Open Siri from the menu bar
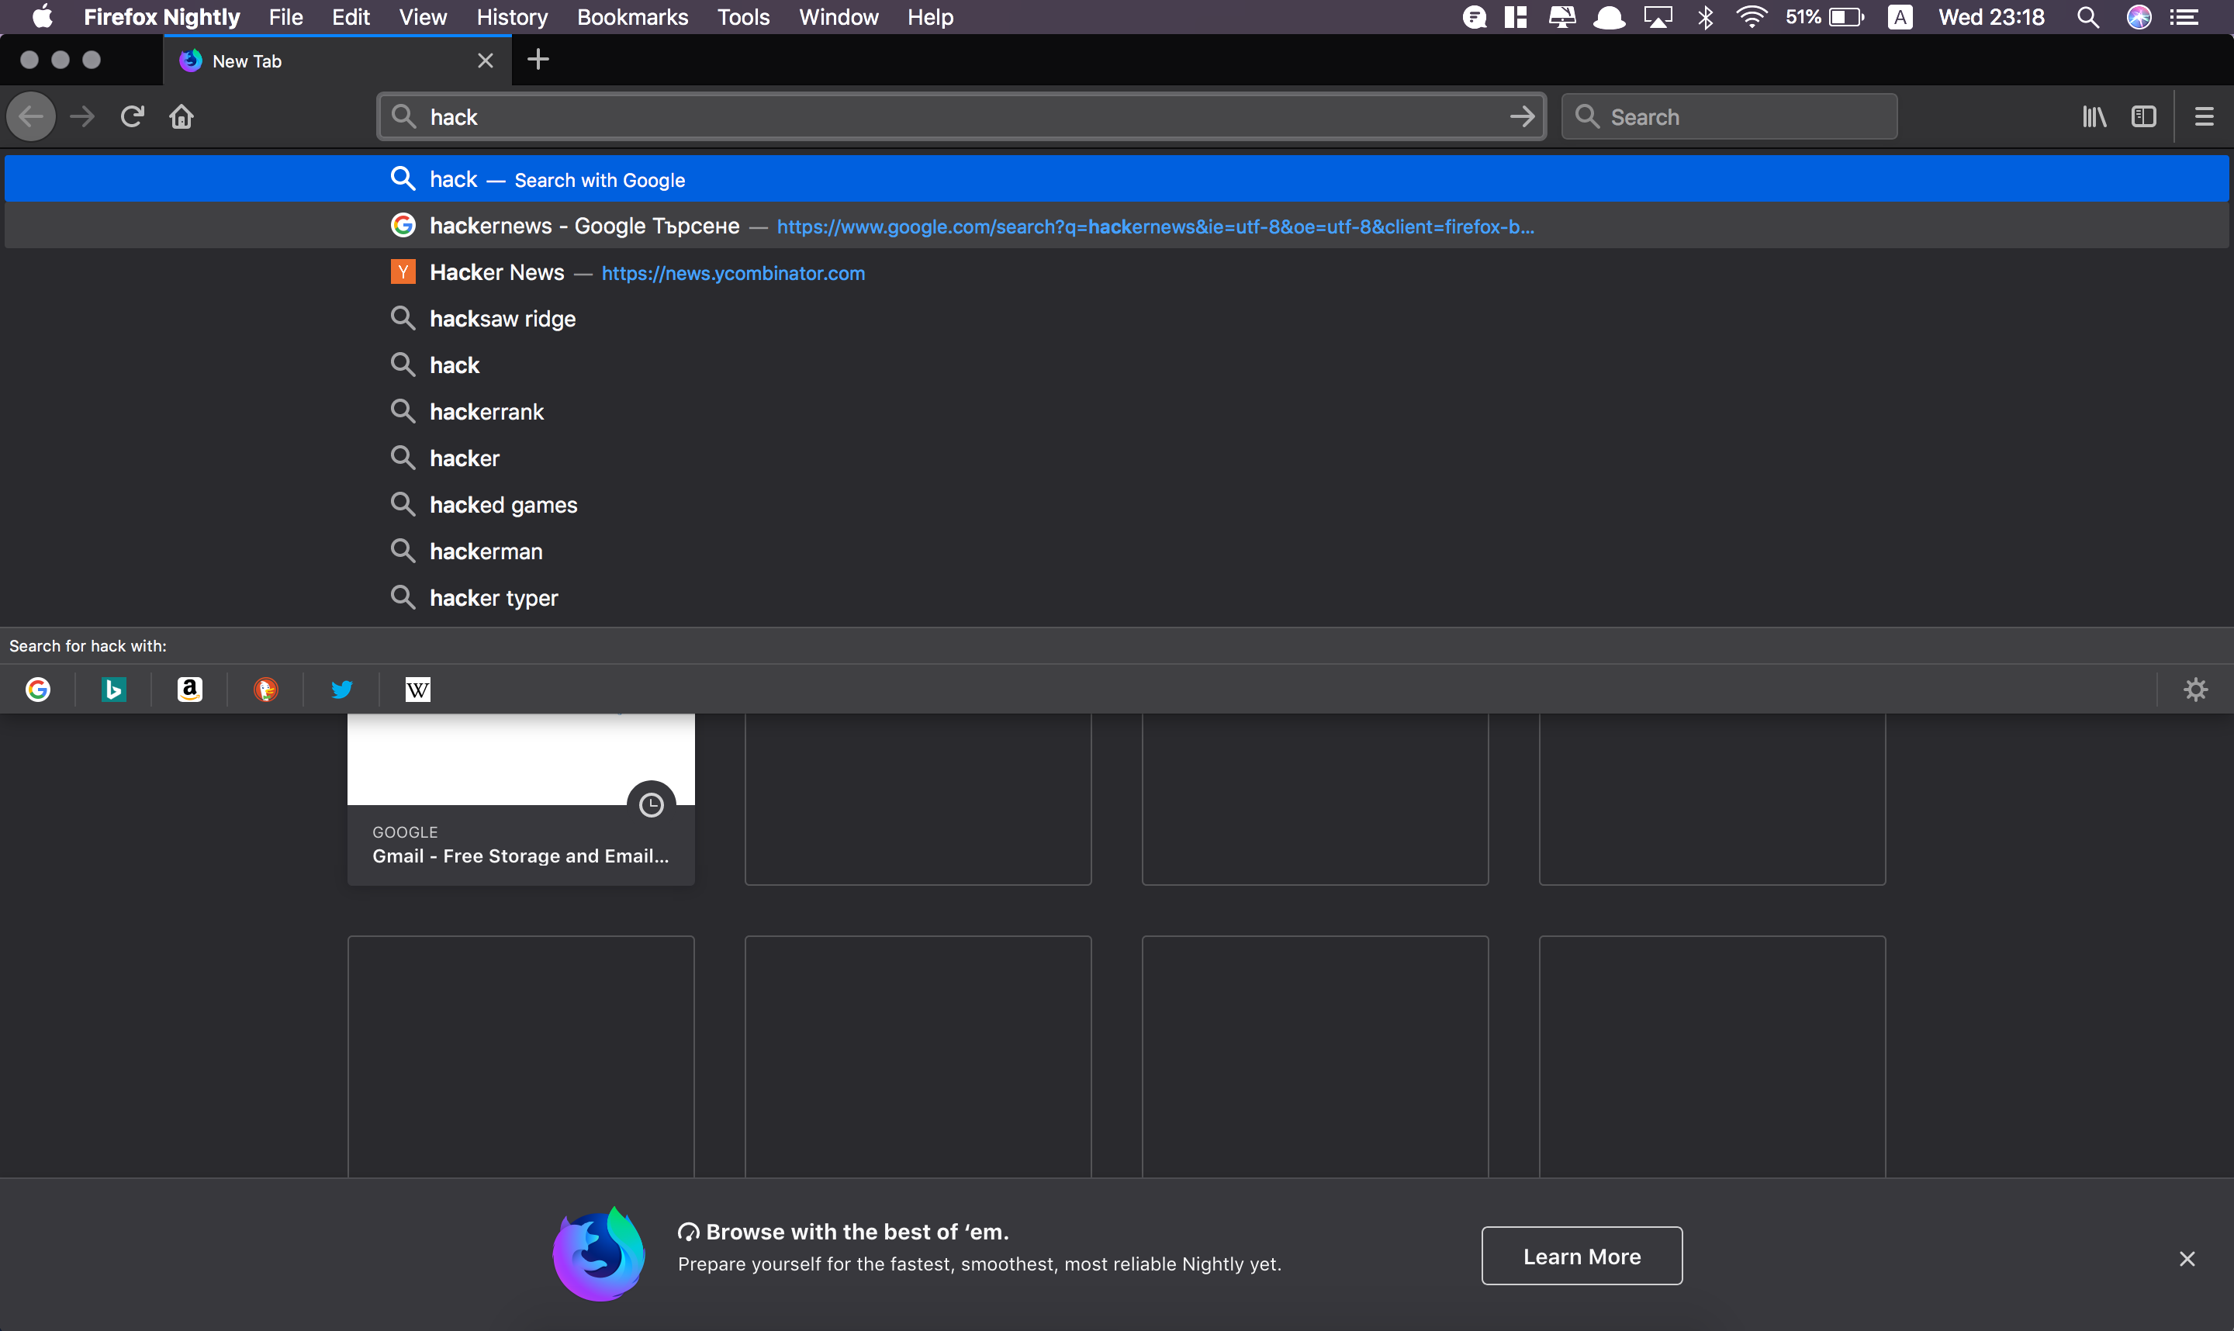This screenshot has height=1331, width=2234. (2139, 17)
